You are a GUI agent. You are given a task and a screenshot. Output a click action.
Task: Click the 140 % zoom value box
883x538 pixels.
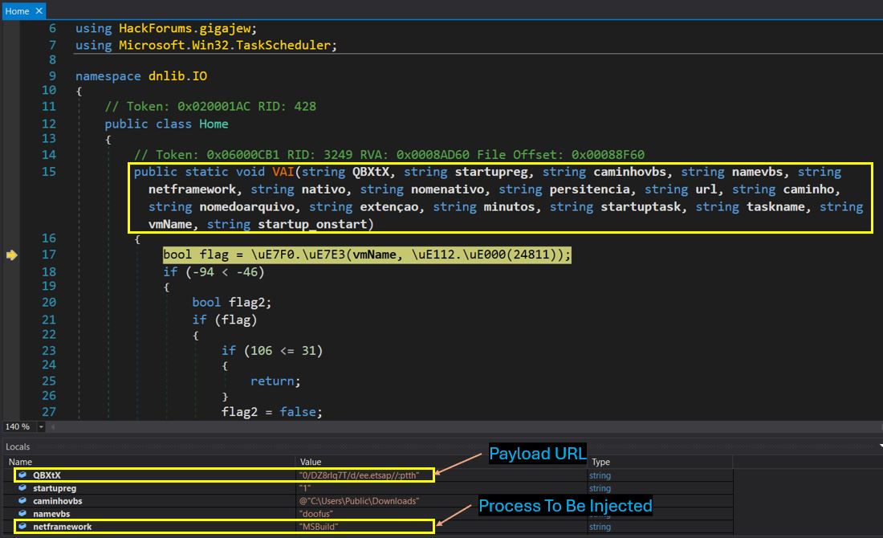[x=16, y=428]
